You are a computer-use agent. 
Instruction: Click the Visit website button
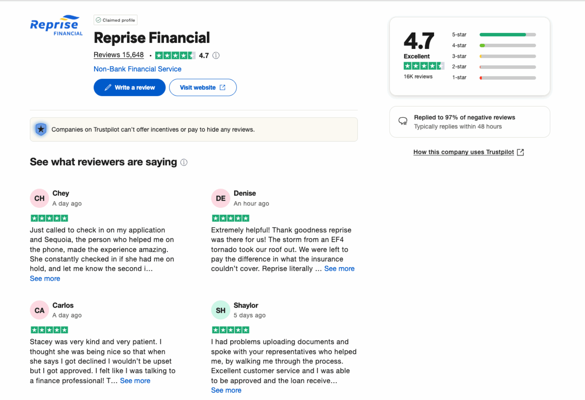point(203,87)
